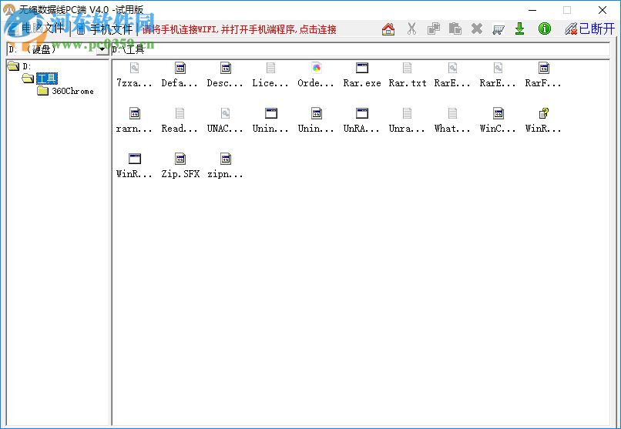Click the gray X Delete icon
The image size is (621, 429).
[477, 29]
